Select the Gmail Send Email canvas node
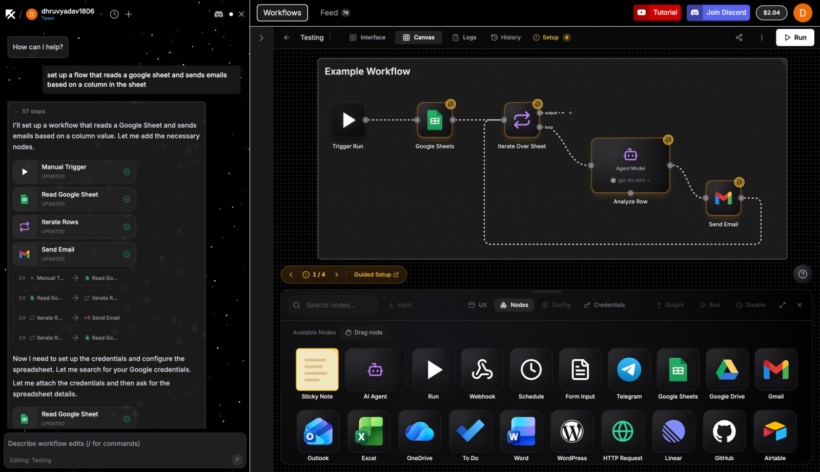 click(x=723, y=198)
